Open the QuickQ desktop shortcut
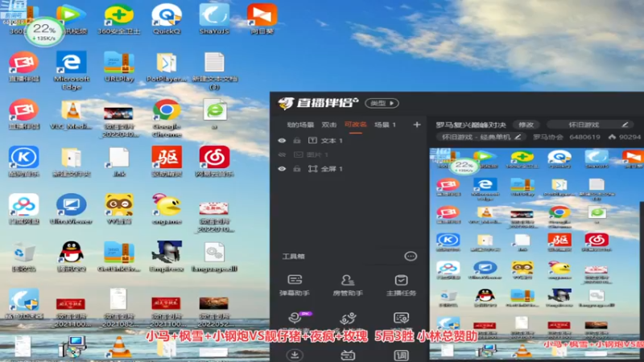This screenshot has width=644, height=362. coord(167,19)
